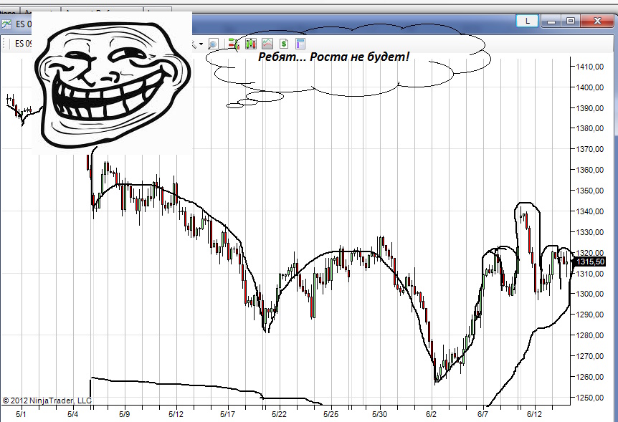The height and width of the screenshot is (422, 618).
Task: Click the 5/30 date label
Action: pos(379,414)
